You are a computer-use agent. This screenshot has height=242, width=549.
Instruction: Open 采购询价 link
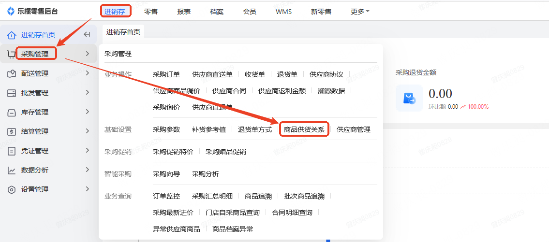click(x=166, y=107)
